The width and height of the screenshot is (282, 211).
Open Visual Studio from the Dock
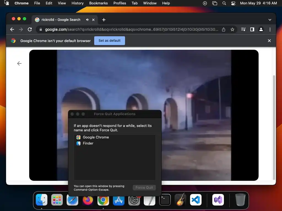218,200
